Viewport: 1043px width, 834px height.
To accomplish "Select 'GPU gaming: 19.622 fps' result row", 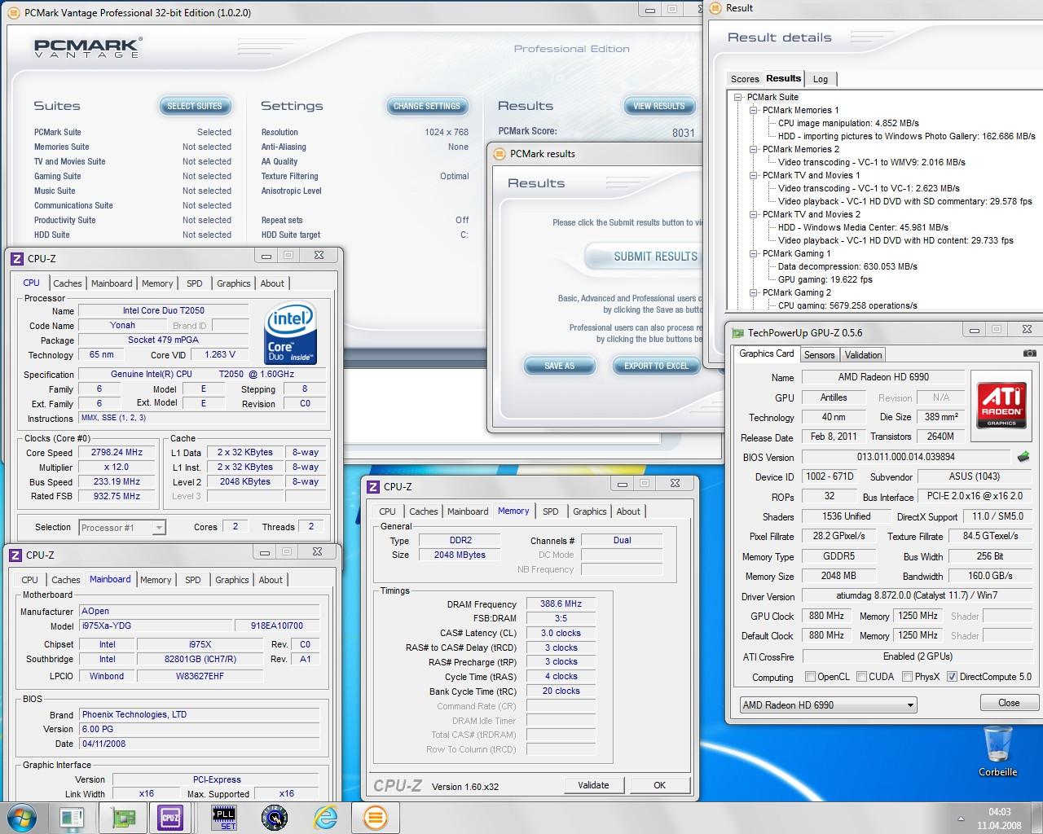I will (x=825, y=279).
